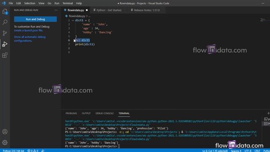Open the Run and Debug panel more actions
270x152 pixels.
coord(56,10)
